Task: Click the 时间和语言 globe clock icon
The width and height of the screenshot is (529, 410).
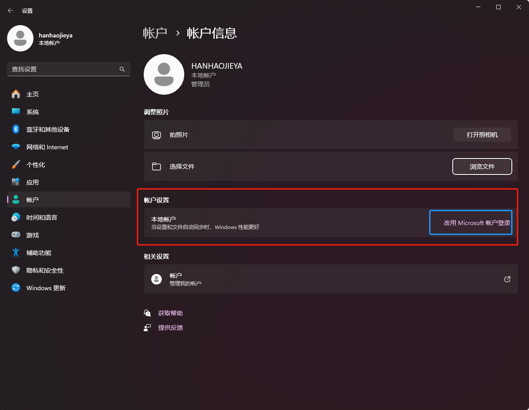Action: (x=16, y=218)
